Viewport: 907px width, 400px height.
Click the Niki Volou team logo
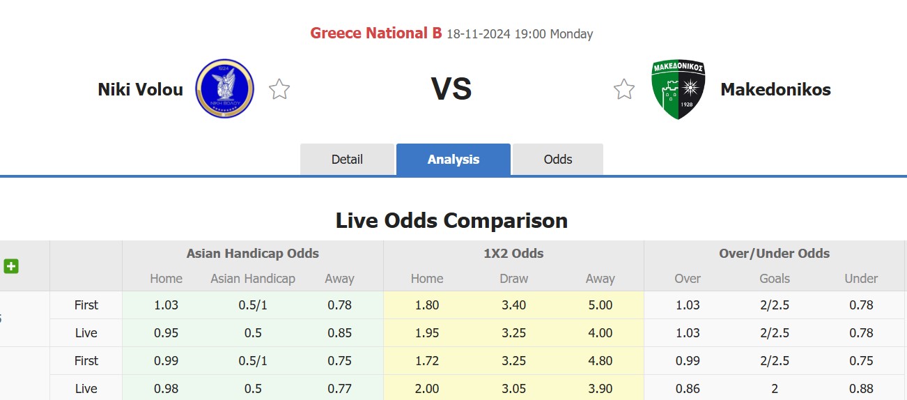224,89
